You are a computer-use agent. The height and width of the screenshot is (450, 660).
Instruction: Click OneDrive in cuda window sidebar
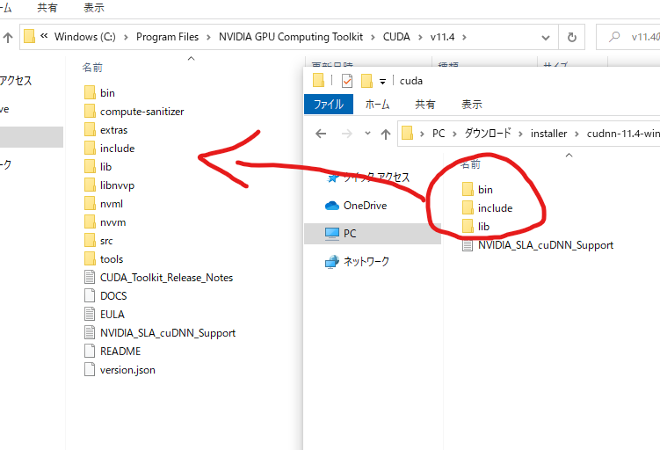tap(356, 206)
